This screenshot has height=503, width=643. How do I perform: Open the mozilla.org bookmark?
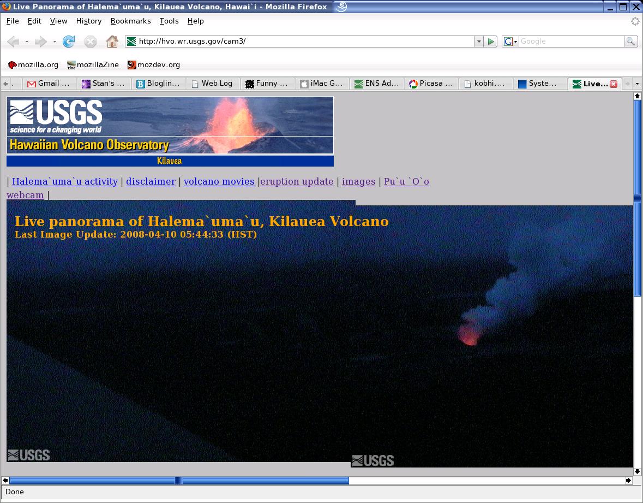point(33,65)
